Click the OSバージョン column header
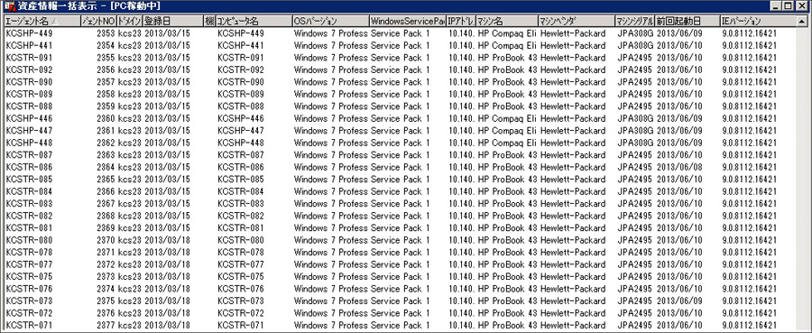The width and height of the screenshot is (812, 333). coord(330,22)
